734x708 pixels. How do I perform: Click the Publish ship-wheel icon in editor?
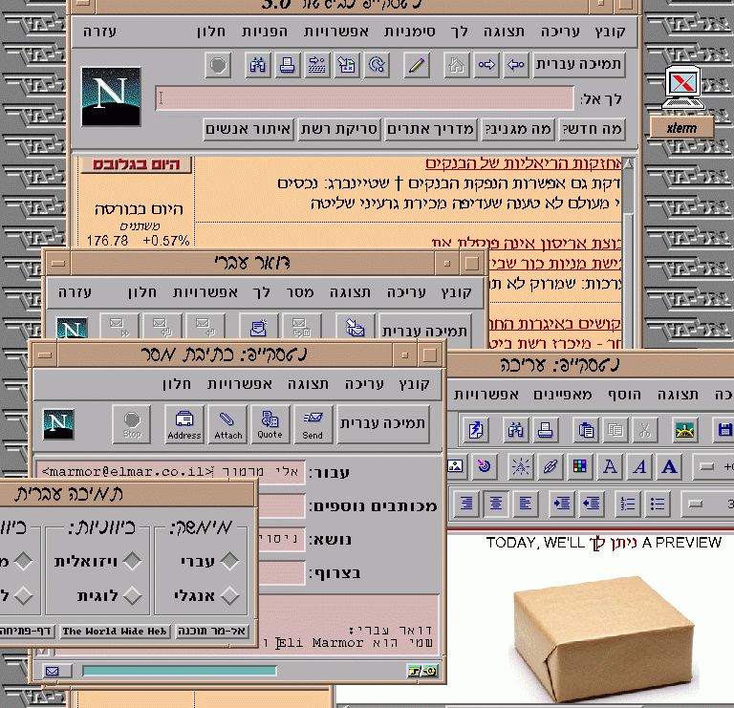(x=684, y=430)
